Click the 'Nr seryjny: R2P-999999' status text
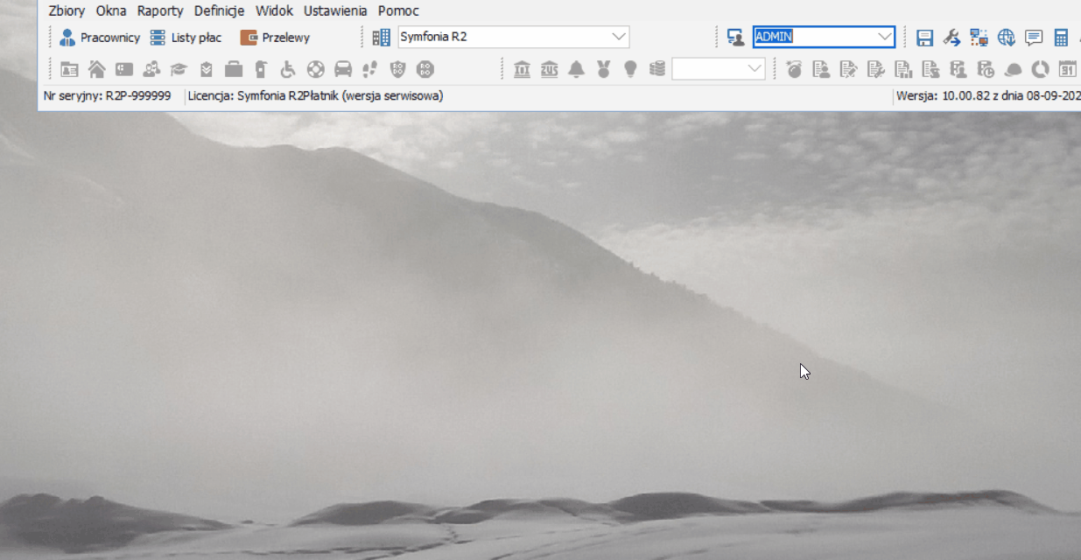The height and width of the screenshot is (560, 1081). pos(107,96)
